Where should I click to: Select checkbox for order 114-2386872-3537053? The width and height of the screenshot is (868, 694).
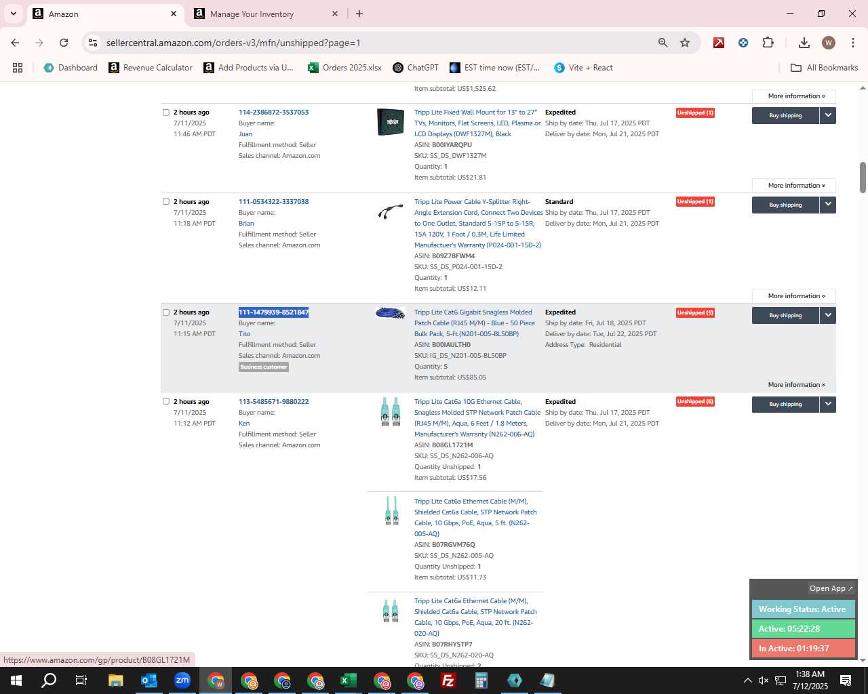coord(166,113)
